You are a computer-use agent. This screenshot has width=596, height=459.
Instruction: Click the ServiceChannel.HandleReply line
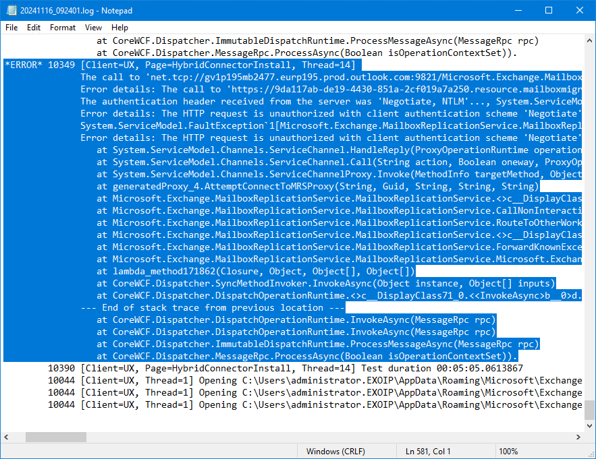339,150
